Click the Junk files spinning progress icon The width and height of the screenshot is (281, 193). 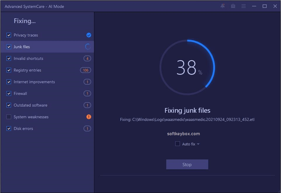pos(88,47)
